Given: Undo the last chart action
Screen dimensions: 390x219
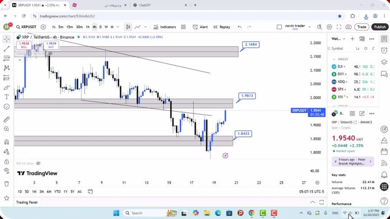Looking at the screenshot, I should [240, 27].
